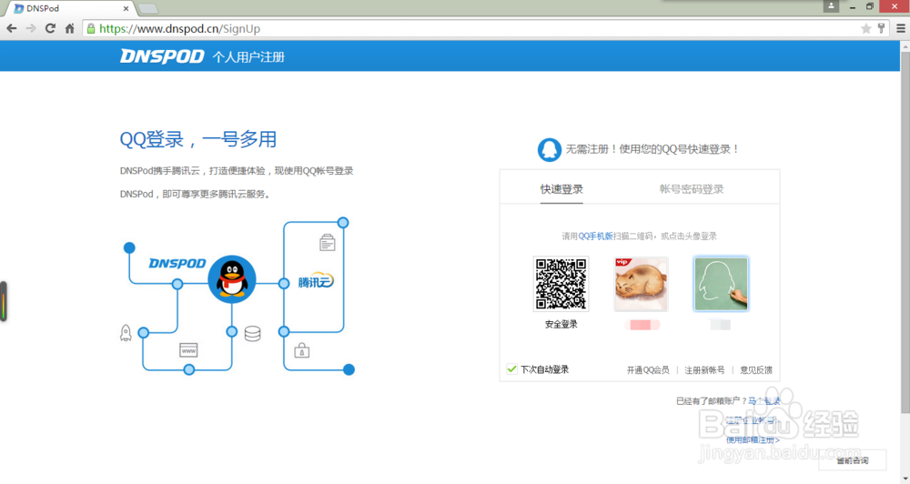Open the 开通QQ会员 link

pyautogui.click(x=648, y=369)
